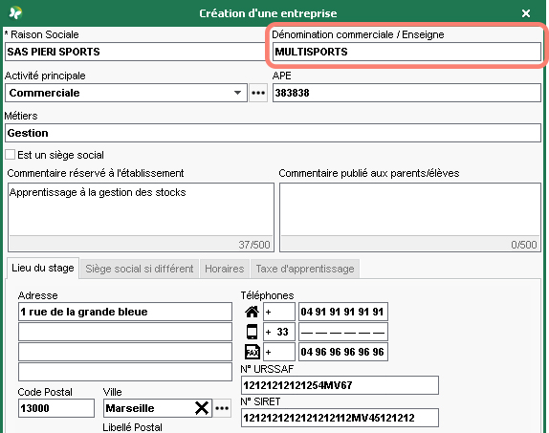Click the landline number 04 91 91 91 91 91

(343, 312)
